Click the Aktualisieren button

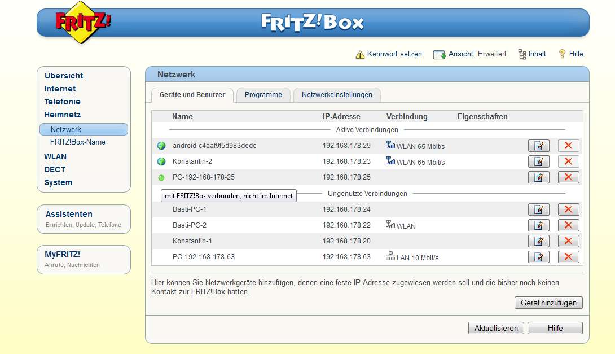tap(496, 328)
